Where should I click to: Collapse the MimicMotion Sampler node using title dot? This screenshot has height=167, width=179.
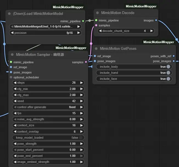(12, 54)
